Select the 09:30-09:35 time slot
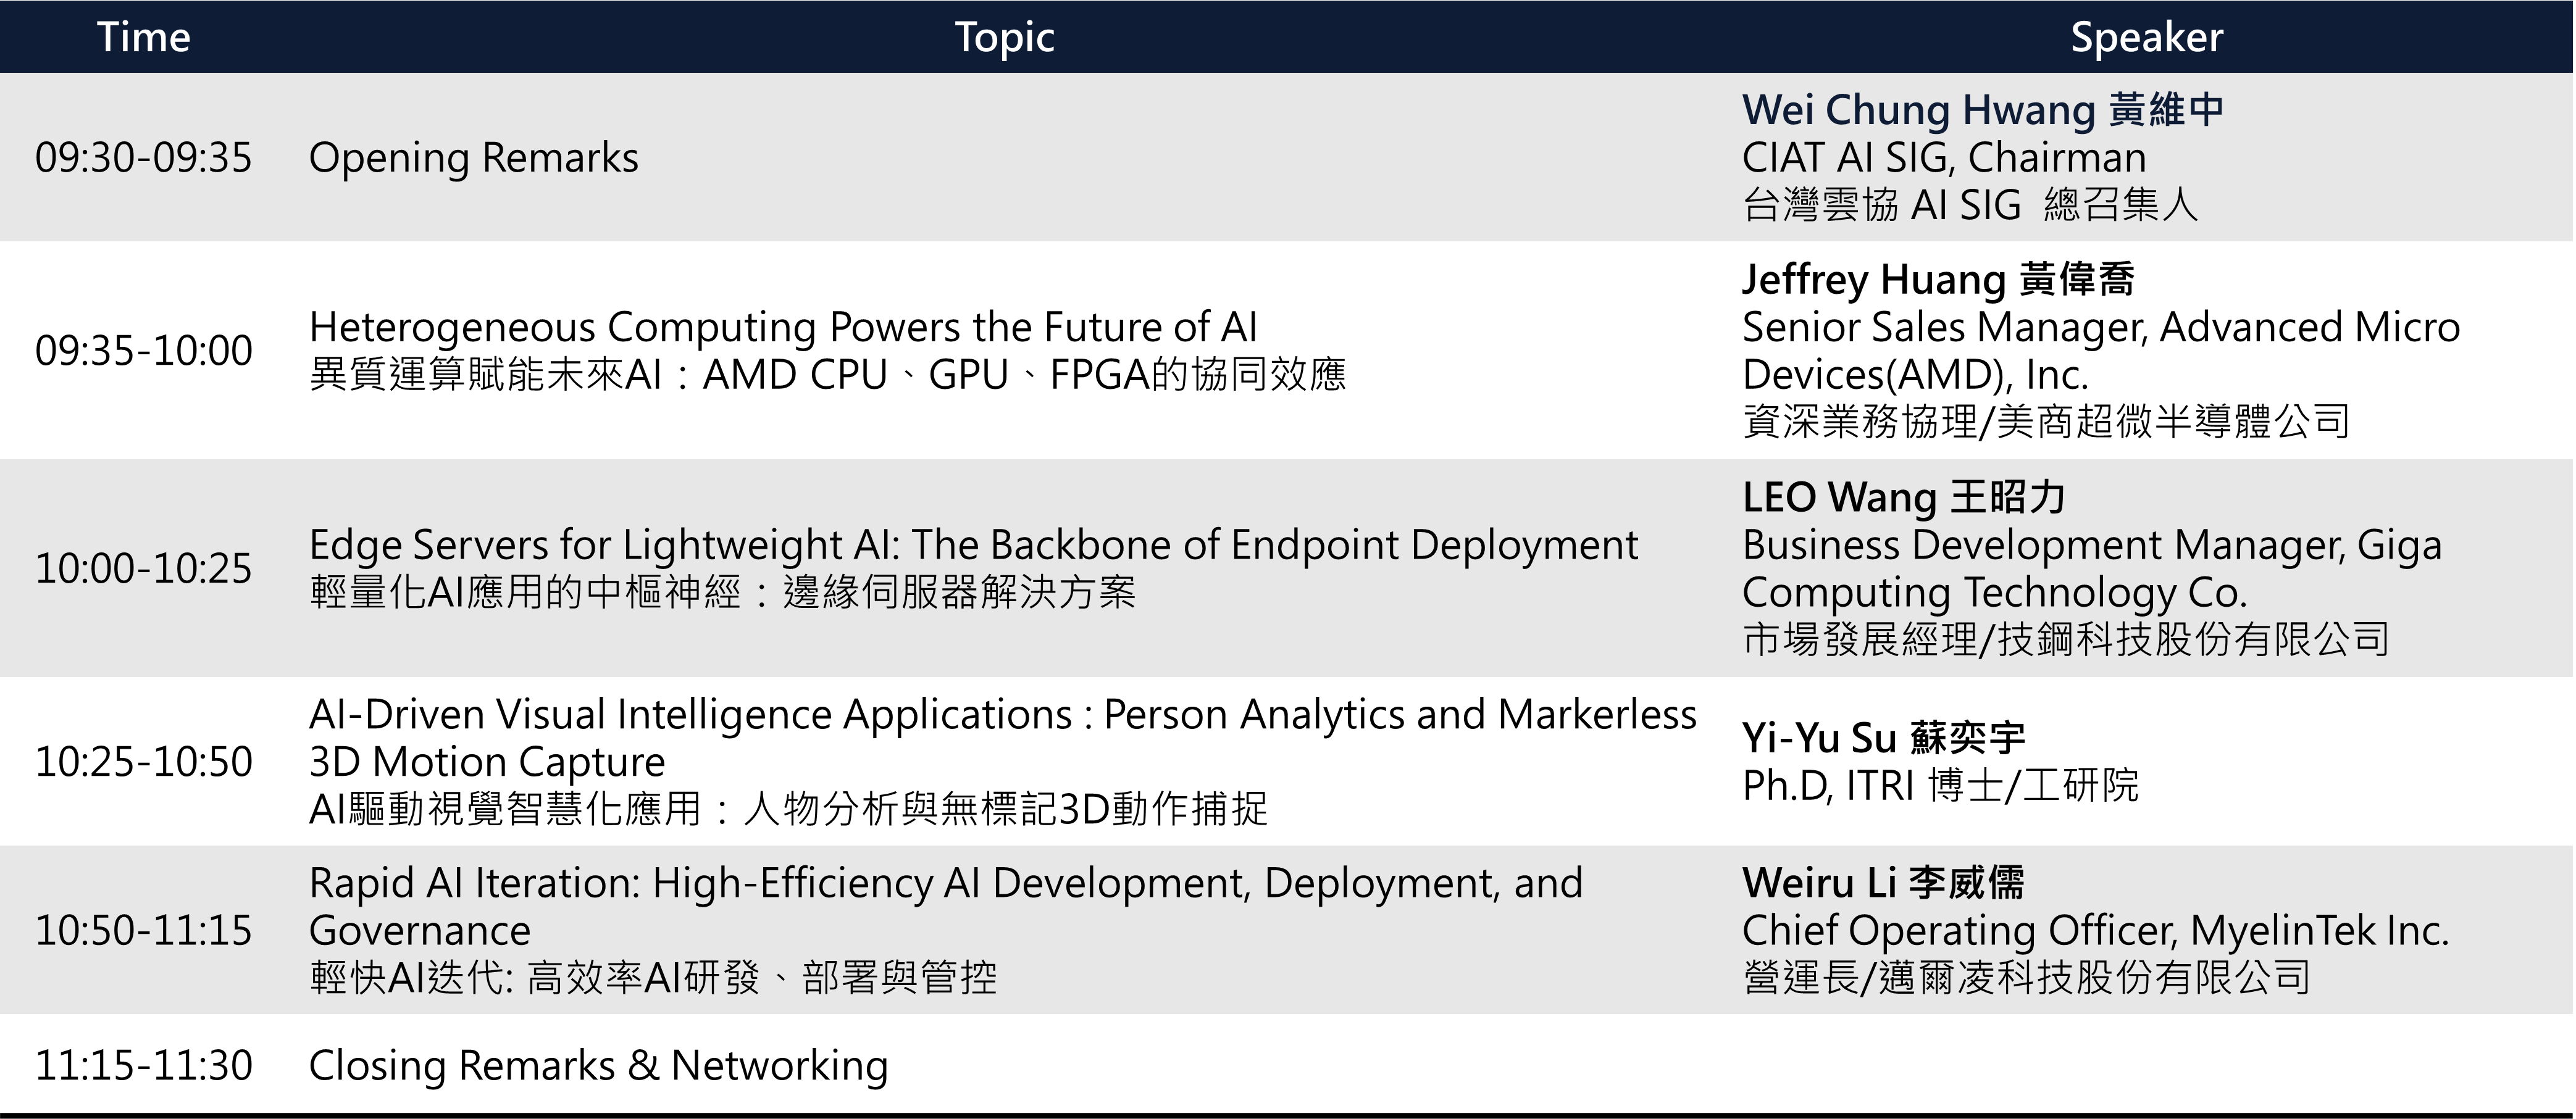This screenshot has height=1119, width=2576. point(143,158)
